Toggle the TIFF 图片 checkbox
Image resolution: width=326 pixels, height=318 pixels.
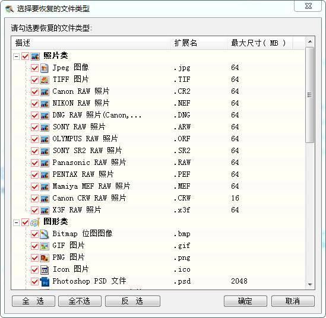pyautogui.click(x=34, y=79)
